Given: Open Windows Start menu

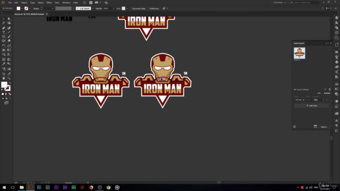Looking at the screenshot, I should (x=4, y=187).
